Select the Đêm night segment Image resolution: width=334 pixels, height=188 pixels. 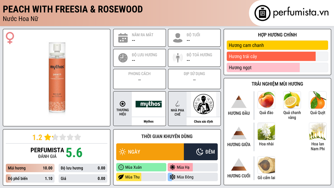point(201,152)
